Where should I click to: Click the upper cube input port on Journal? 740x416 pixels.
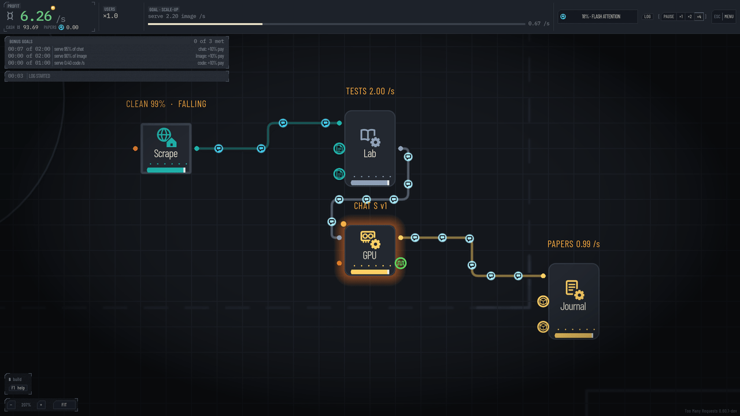[x=543, y=301]
